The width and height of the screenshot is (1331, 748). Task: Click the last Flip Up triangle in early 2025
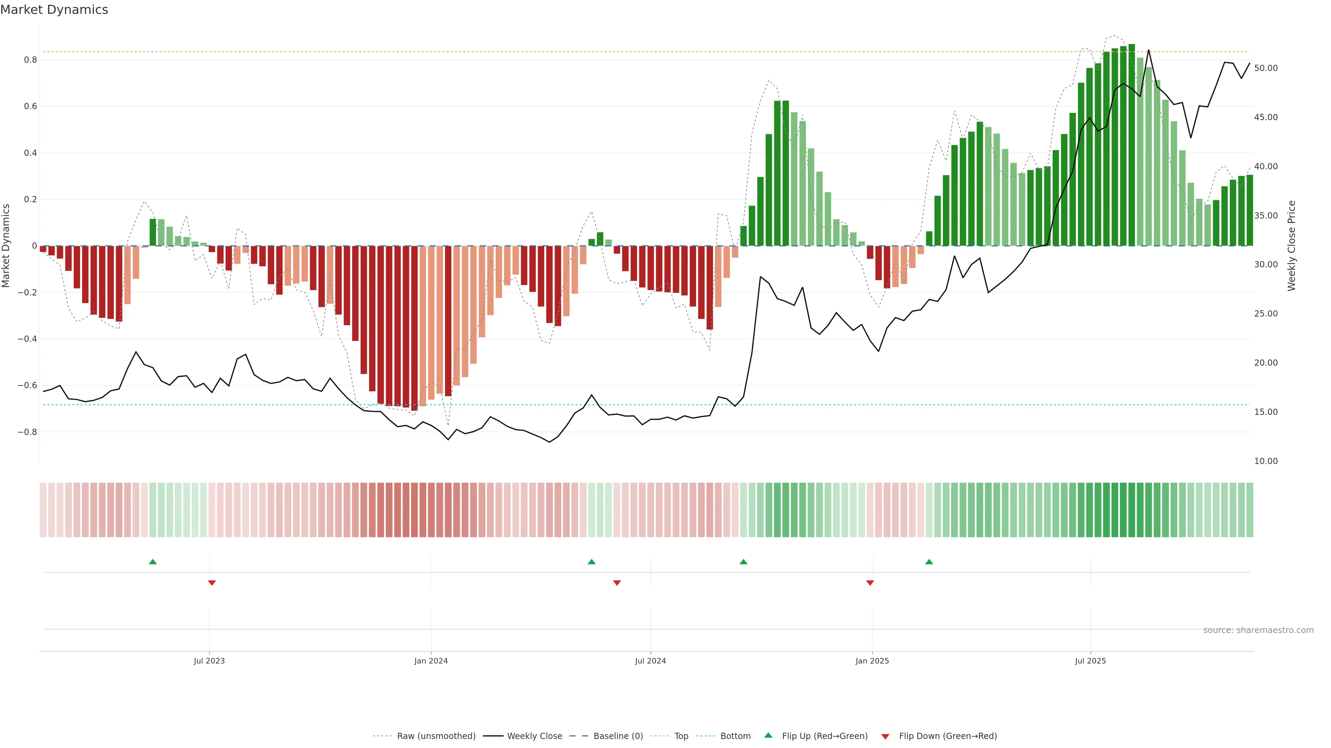(929, 562)
